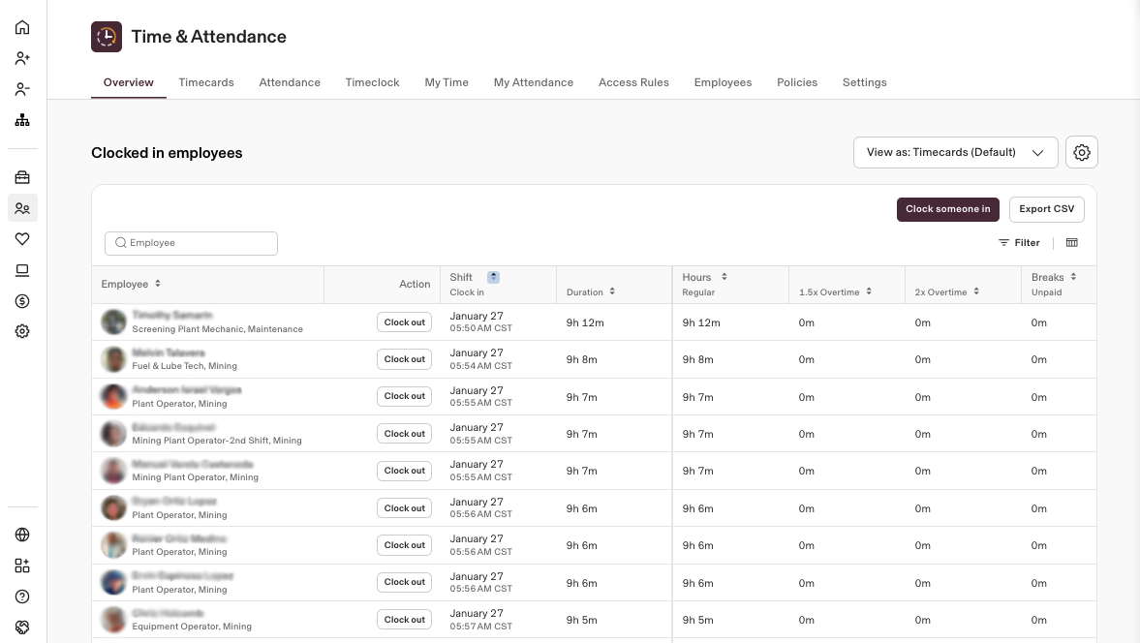Select the 9h 8m duration cell
The image size is (1140, 643).
tap(582, 359)
